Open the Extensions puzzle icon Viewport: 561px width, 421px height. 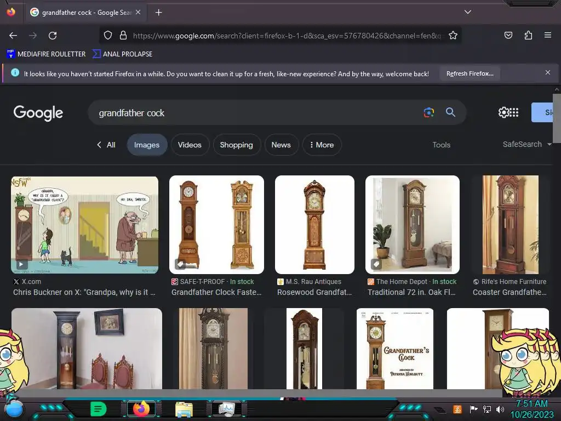pyautogui.click(x=528, y=35)
